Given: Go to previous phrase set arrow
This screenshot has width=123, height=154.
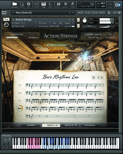Looking at the screenshot, I should pyautogui.click(x=98, y=78).
